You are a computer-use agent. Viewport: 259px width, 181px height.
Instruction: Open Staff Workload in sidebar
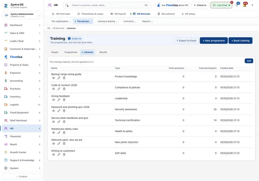click(x=22, y=120)
